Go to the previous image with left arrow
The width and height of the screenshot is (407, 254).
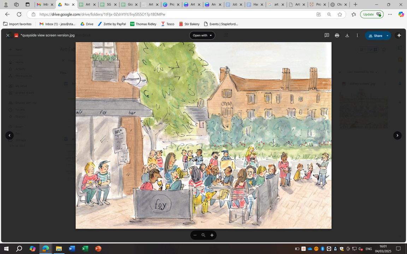[10, 135]
